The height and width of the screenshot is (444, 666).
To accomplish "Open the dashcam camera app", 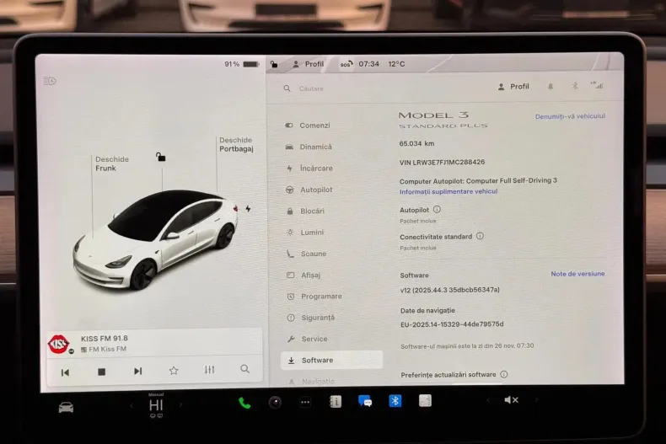I will (275, 402).
